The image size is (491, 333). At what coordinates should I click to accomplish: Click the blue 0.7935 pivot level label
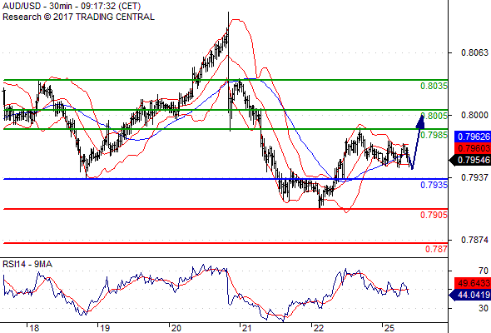(434, 185)
